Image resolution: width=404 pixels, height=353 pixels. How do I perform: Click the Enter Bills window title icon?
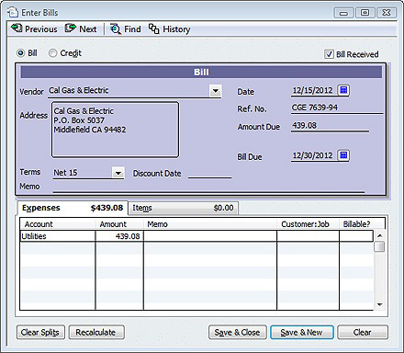(x=13, y=12)
